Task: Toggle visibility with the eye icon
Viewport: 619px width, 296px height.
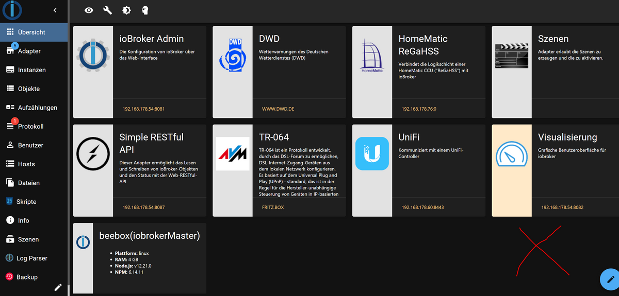Action: tap(89, 10)
